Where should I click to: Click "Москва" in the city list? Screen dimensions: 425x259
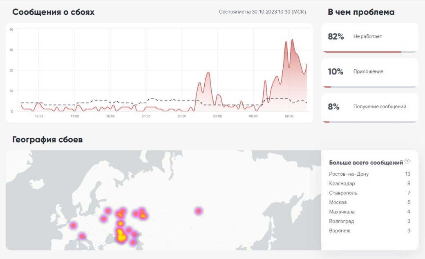click(x=338, y=202)
